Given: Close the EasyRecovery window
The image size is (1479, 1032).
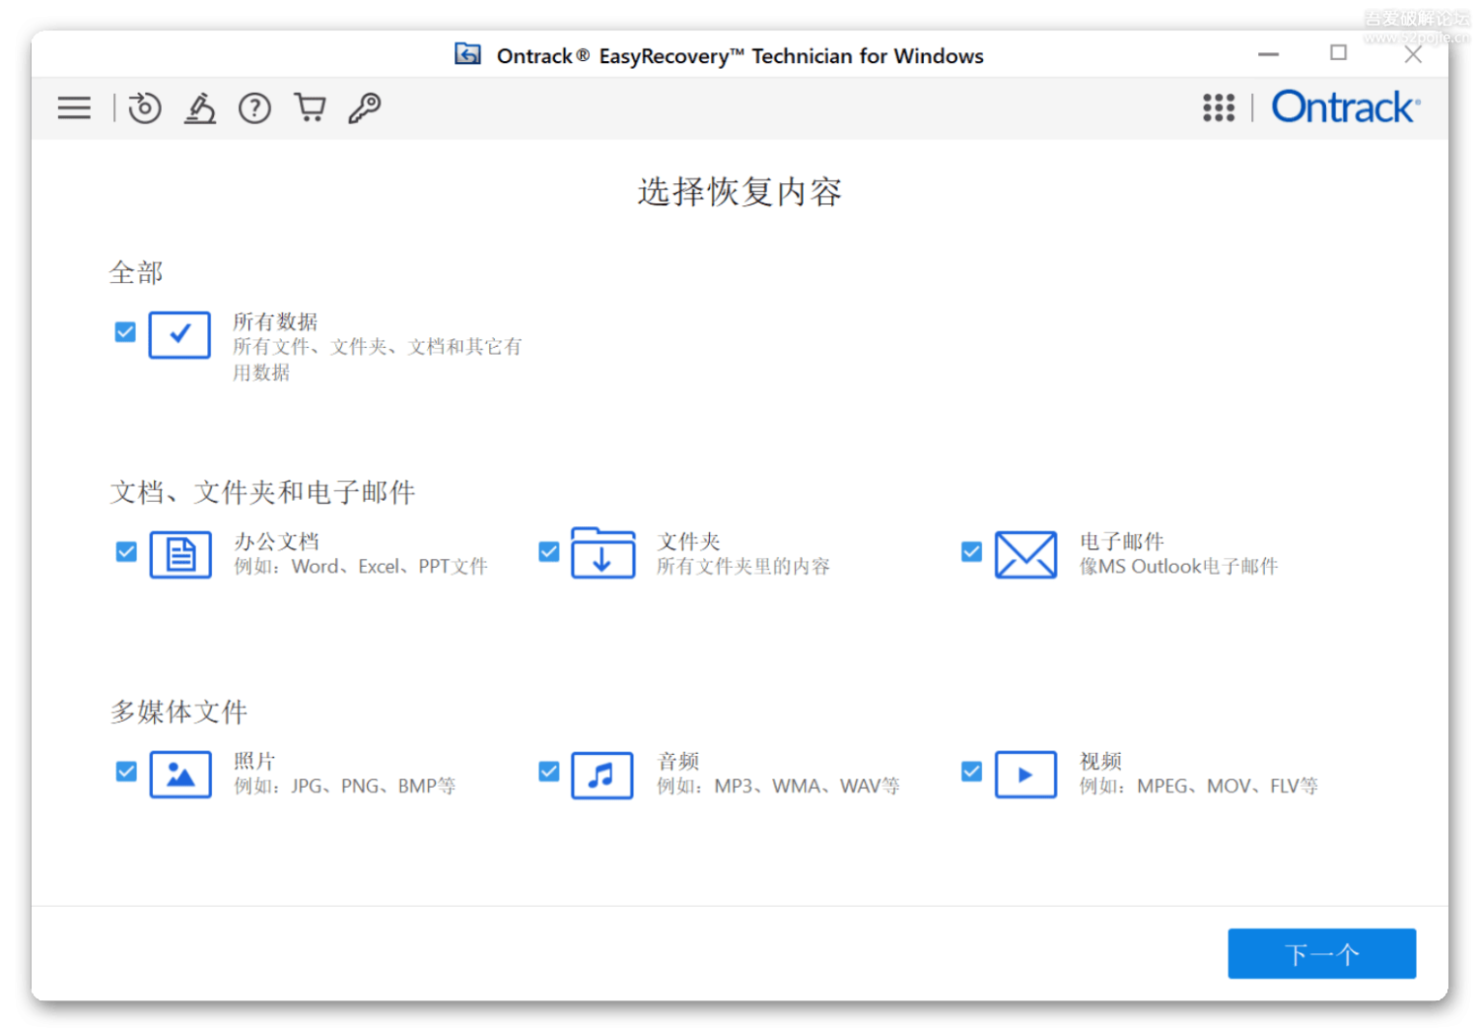Looking at the screenshot, I should click(x=1413, y=54).
